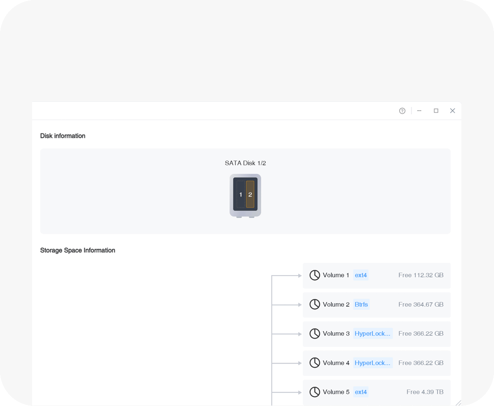Screen dimensions: 494x406
Task: Click the "Disk information" heading
Action: click(x=63, y=136)
